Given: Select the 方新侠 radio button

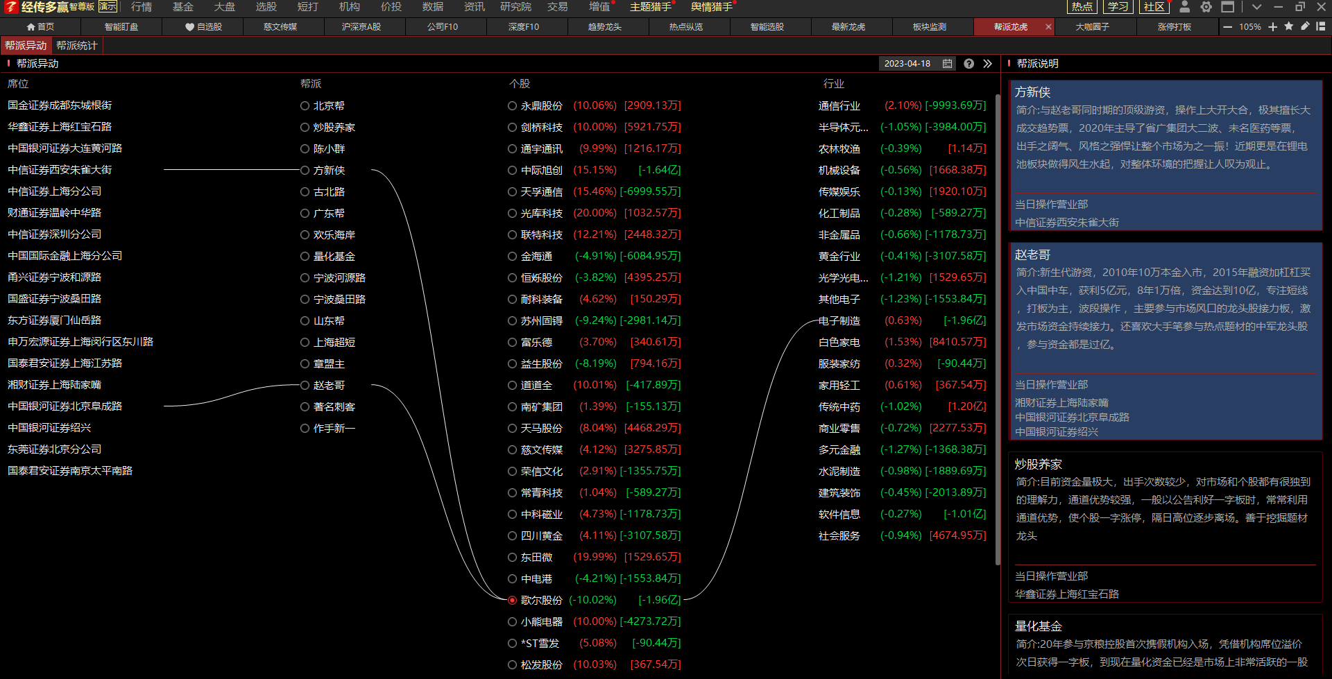Looking at the screenshot, I should [305, 170].
